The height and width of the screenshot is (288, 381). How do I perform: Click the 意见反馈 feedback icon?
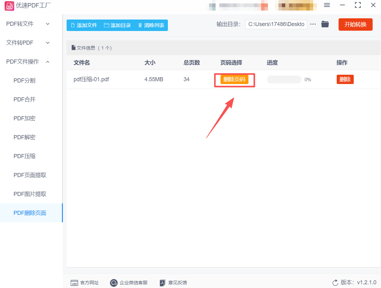pos(162,283)
